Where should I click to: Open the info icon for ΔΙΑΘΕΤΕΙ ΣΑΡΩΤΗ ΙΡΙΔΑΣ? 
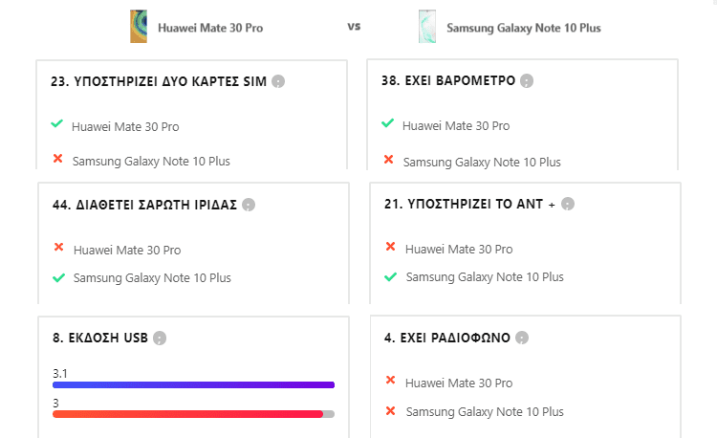coord(249,205)
